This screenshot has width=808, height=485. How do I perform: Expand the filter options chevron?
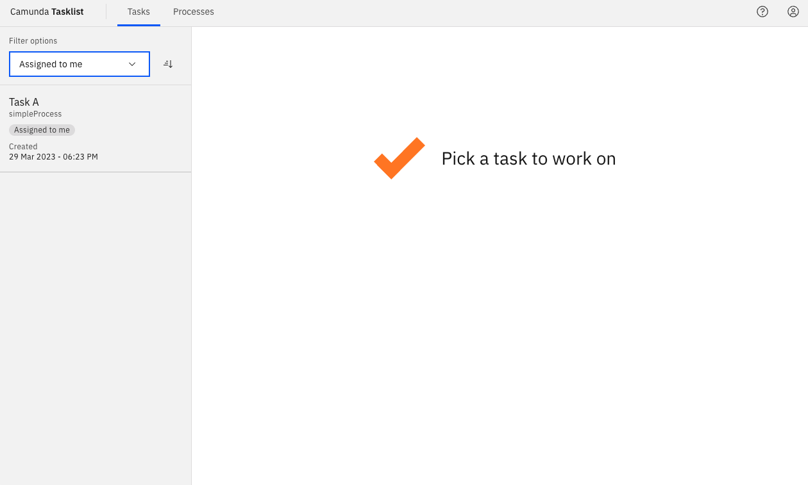point(132,64)
